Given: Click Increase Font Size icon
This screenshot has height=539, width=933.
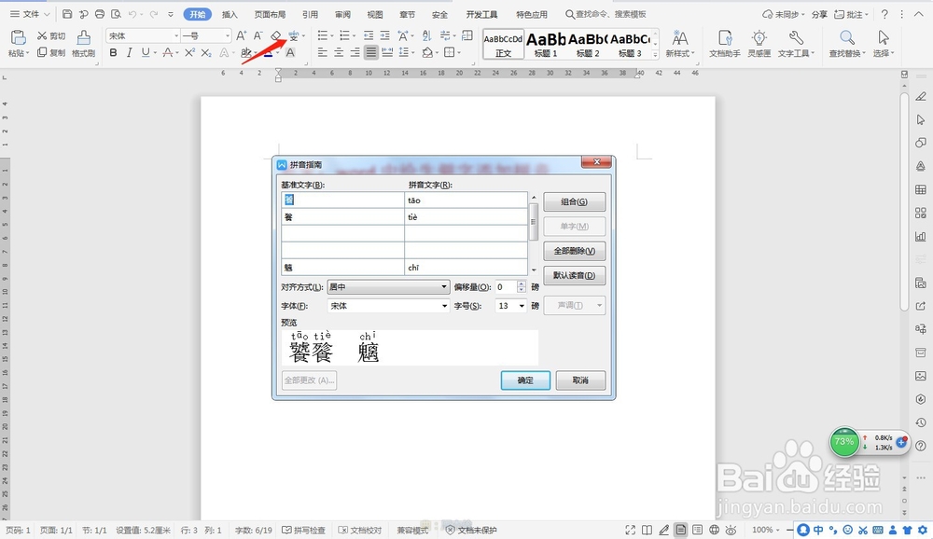Looking at the screenshot, I should (241, 35).
